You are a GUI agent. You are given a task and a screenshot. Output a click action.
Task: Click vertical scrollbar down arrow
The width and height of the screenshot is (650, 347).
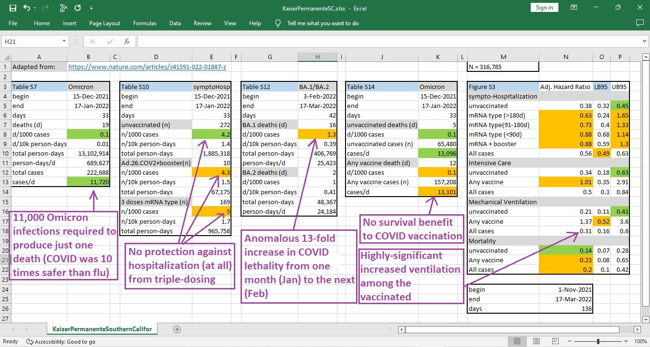[x=645, y=318]
